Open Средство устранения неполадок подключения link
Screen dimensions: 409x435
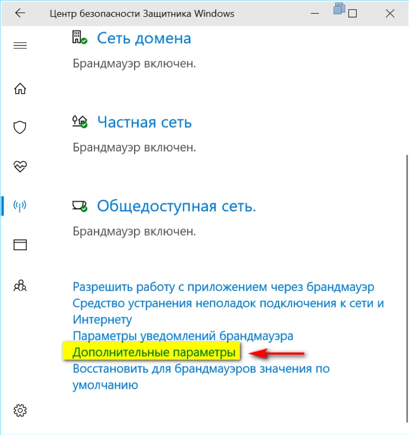(x=228, y=311)
